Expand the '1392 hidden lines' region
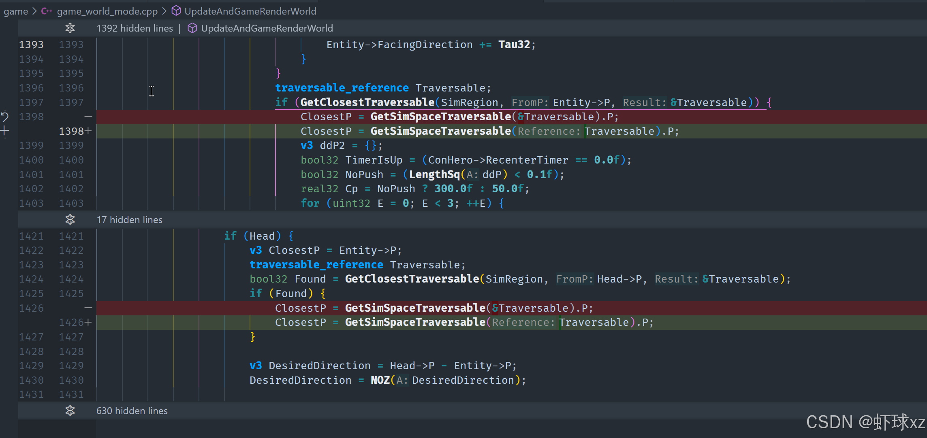The height and width of the screenshot is (438, 927). tap(135, 28)
